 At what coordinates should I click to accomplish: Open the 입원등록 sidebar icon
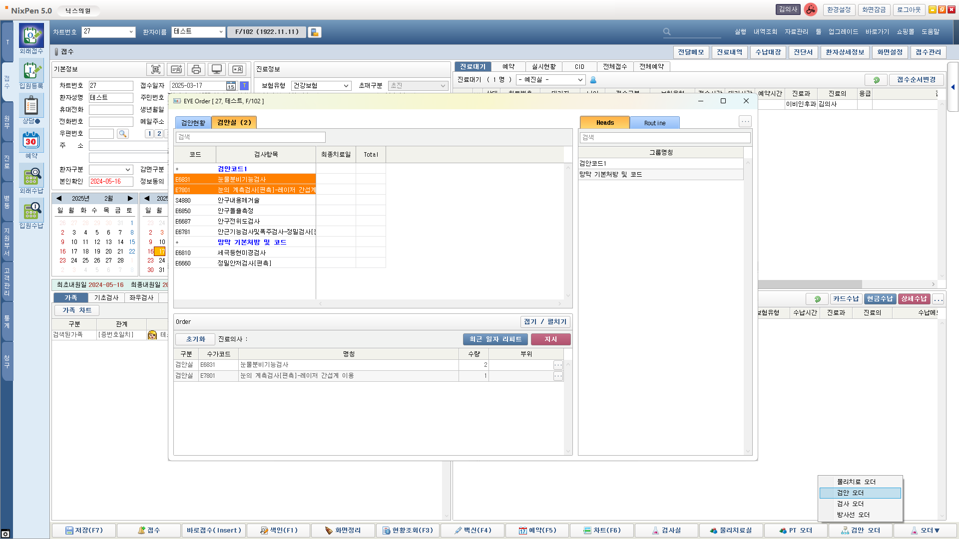pos(31,71)
